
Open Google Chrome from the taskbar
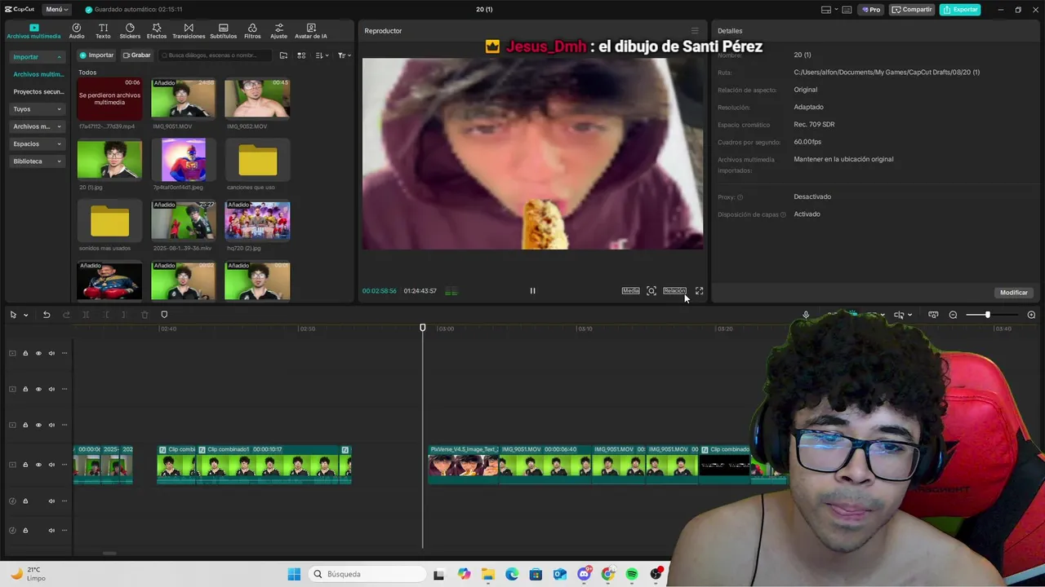pyautogui.click(x=608, y=574)
